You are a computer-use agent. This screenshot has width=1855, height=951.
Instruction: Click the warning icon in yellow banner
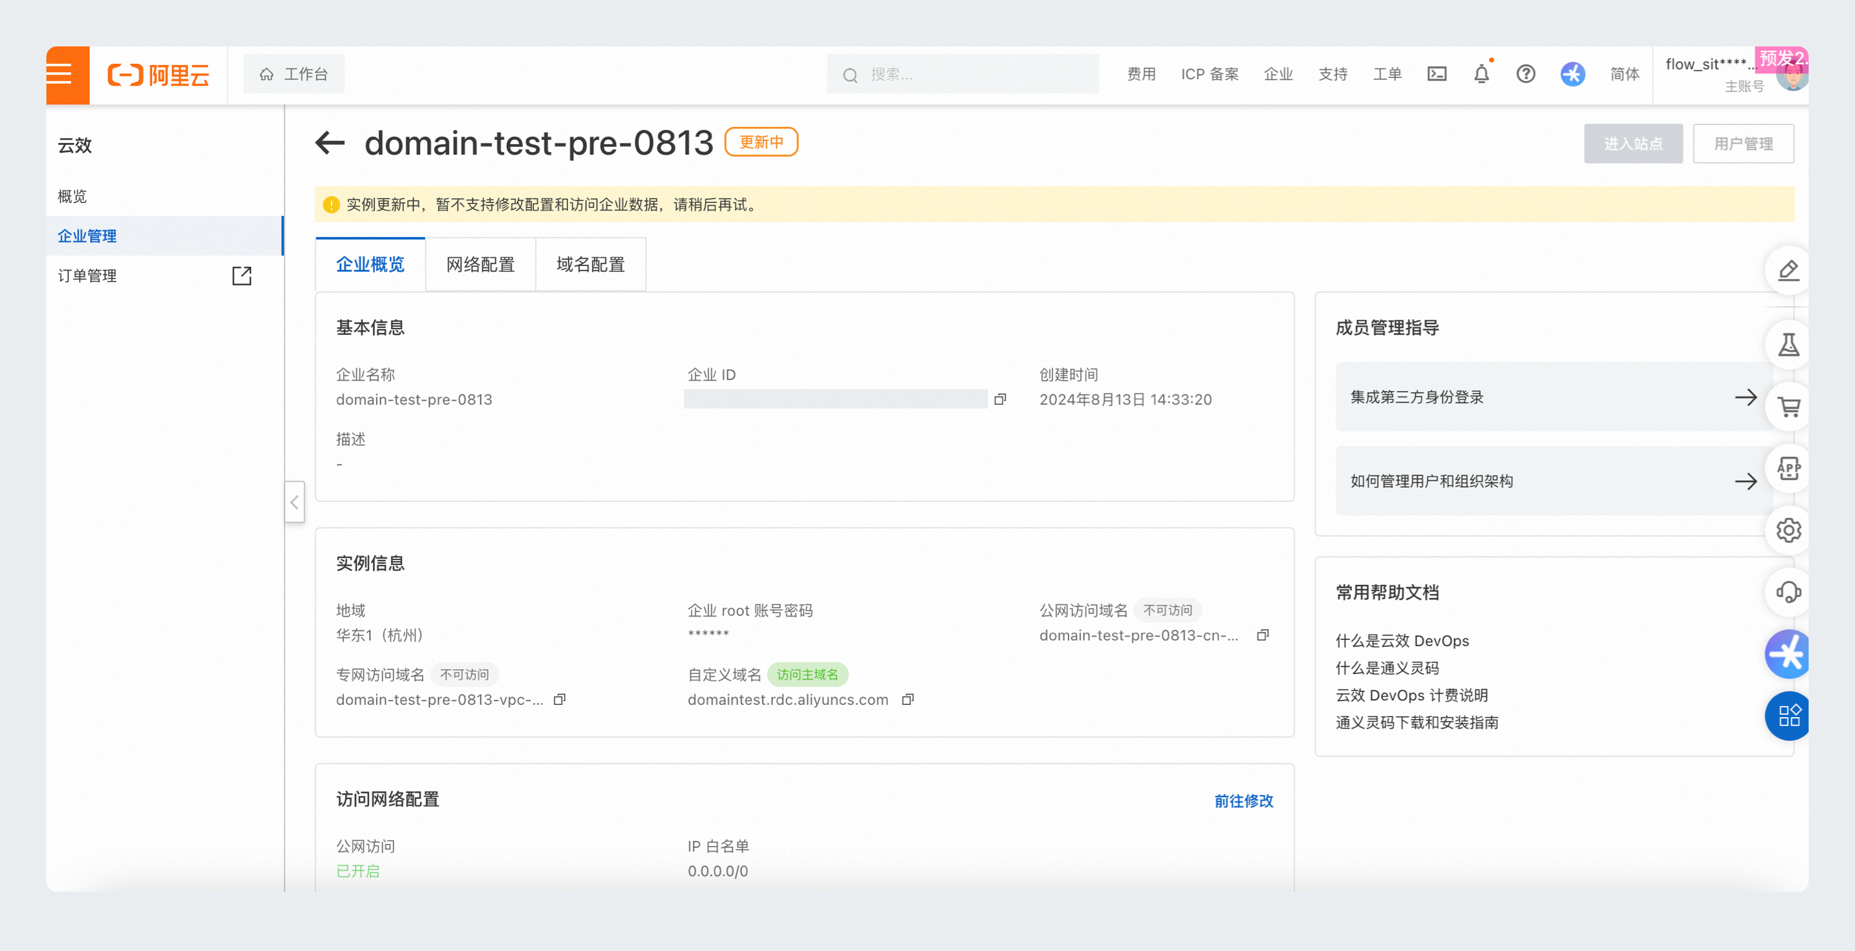pyautogui.click(x=330, y=205)
